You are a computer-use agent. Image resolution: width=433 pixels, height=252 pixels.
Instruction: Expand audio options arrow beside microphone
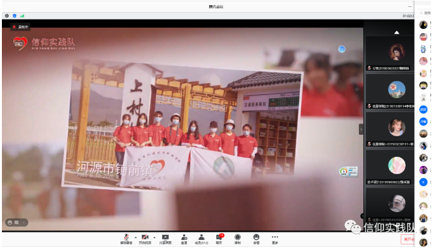click(136, 237)
